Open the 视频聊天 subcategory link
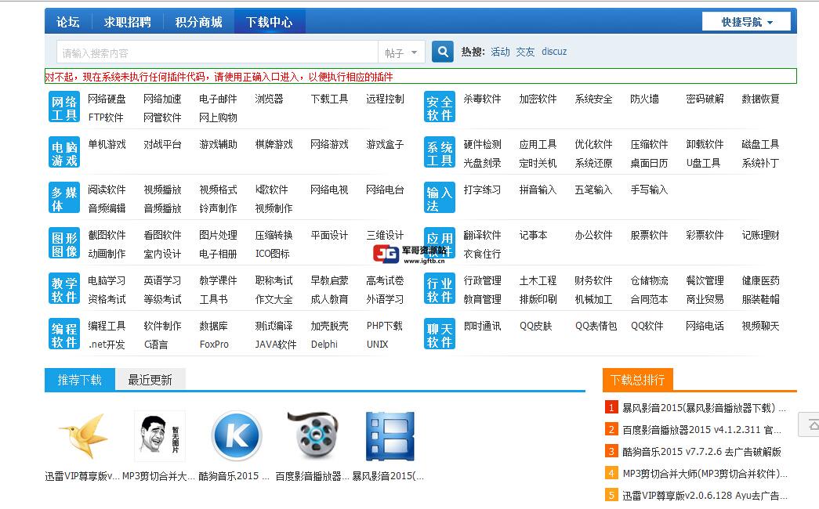This screenshot has width=819, height=509. [760, 326]
